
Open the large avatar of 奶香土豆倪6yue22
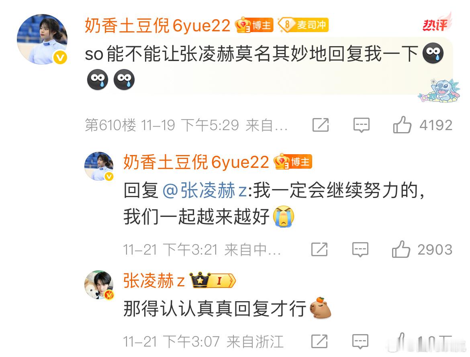[x=42, y=39]
